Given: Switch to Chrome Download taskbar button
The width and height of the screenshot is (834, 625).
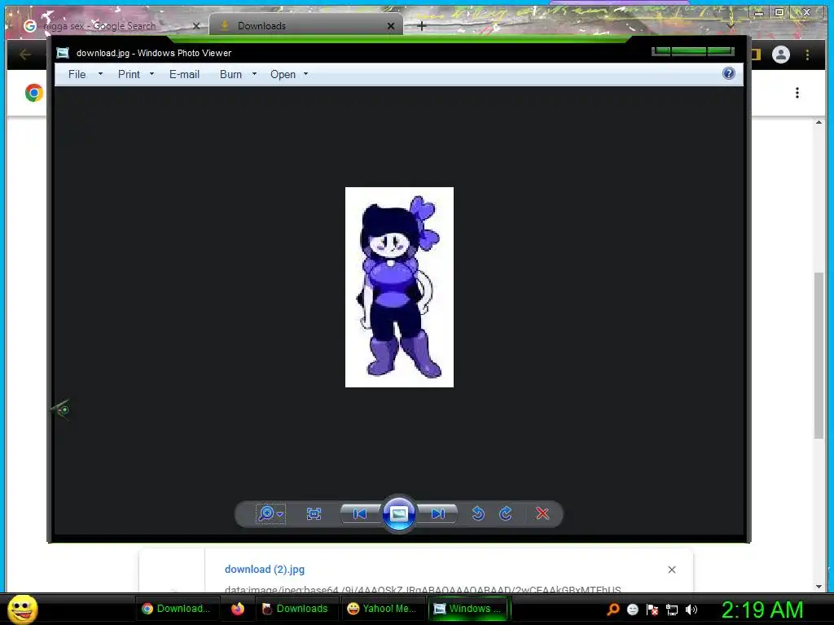Looking at the screenshot, I should coord(176,609).
